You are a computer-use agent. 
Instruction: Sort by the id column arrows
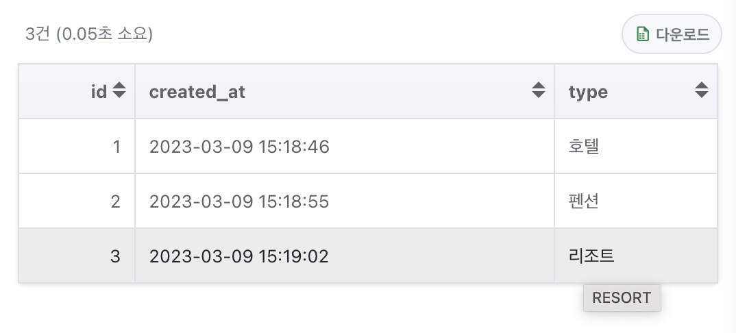[119, 90]
